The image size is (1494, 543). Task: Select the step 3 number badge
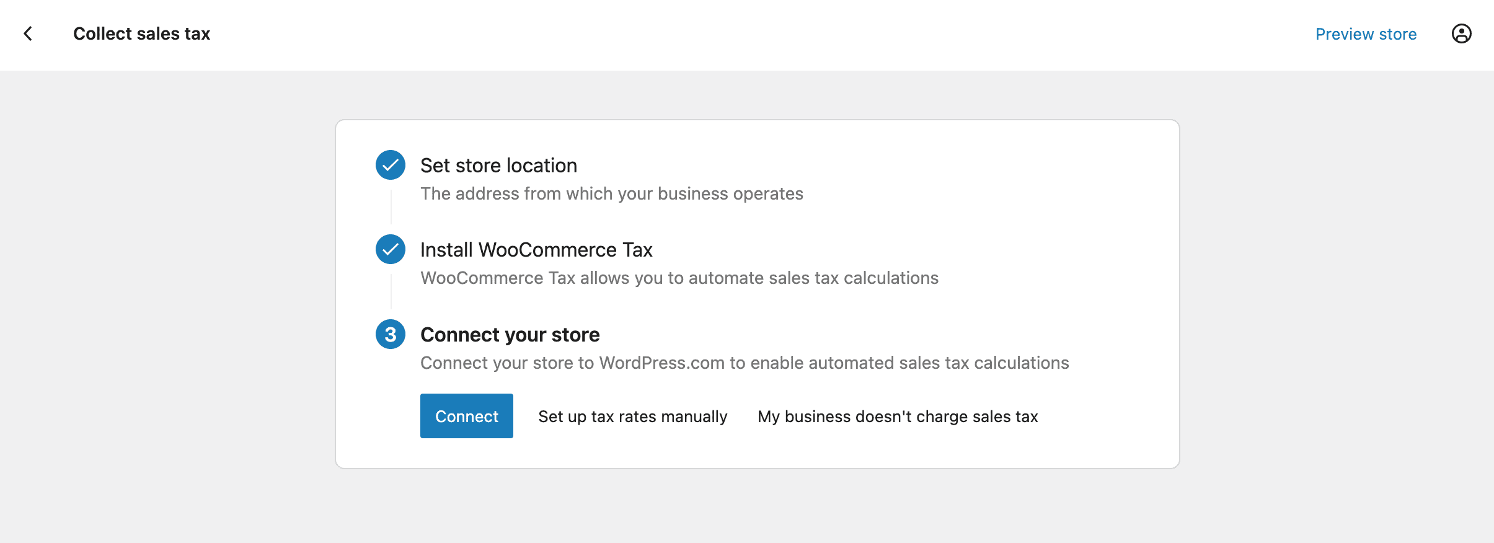391,334
